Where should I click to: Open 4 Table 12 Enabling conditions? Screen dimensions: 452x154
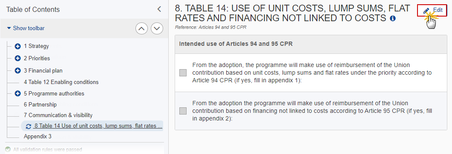point(61,82)
